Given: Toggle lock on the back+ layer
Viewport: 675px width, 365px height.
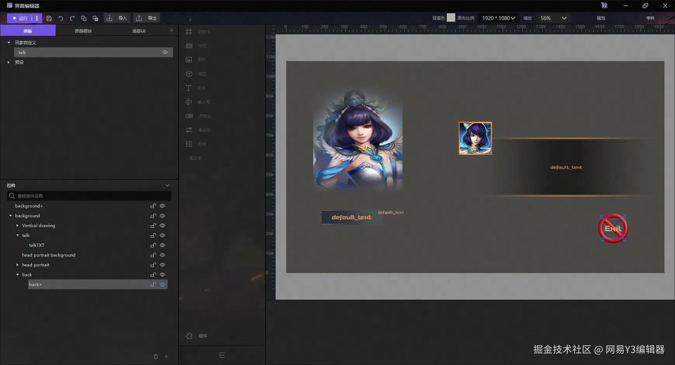Looking at the screenshot, I should coord(153,284).
